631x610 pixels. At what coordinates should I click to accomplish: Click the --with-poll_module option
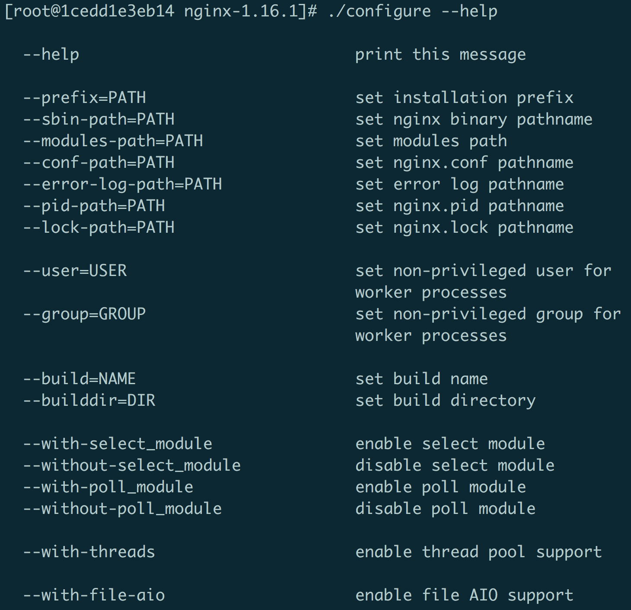[108, 487]
